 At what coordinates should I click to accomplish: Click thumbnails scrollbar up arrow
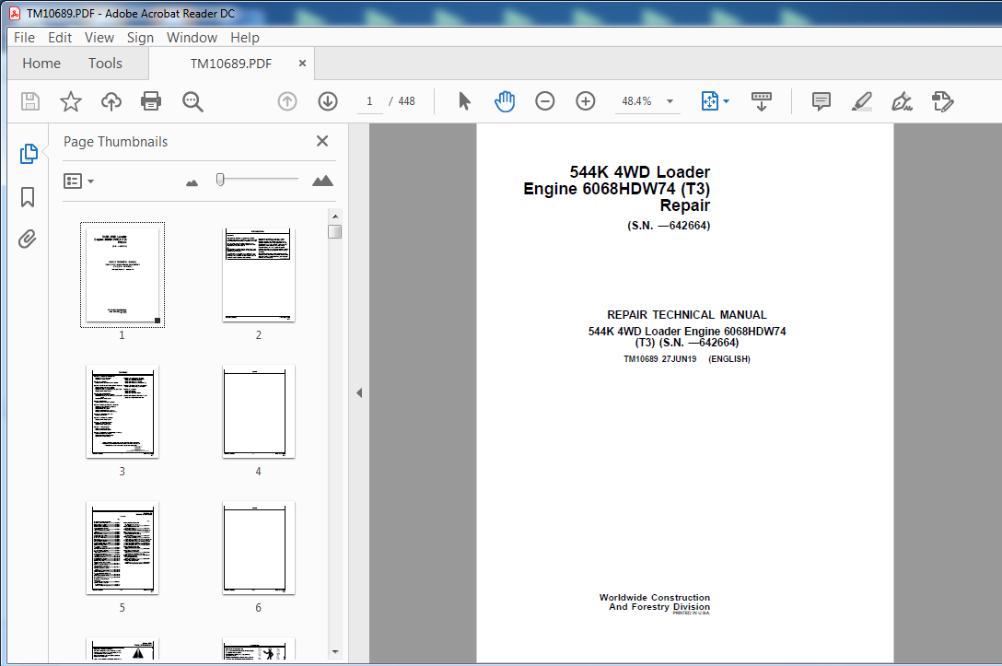click(335, 216)
